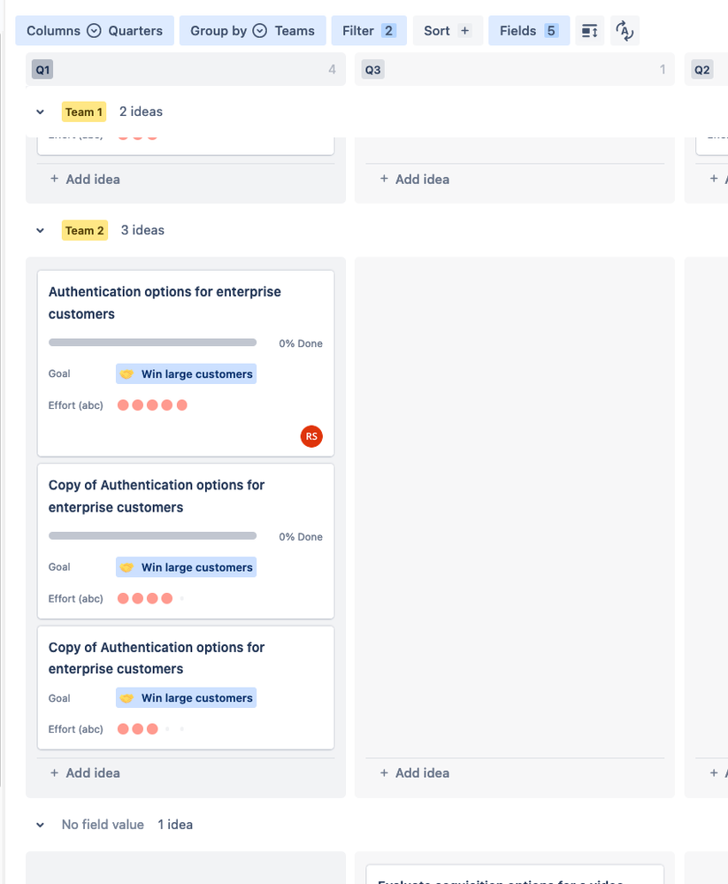Open the second card titled Copy of Authentication
This screenshot has width=728, height=884.
[186, 541]
